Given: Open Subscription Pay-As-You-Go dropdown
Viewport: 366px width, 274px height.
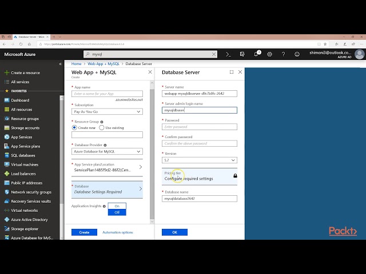Looking at the screenshot, I should (x=107, y=112).
